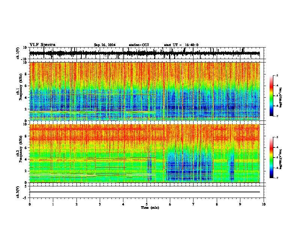Click the color scale bar beside ch.1 spectrogram

271,96
